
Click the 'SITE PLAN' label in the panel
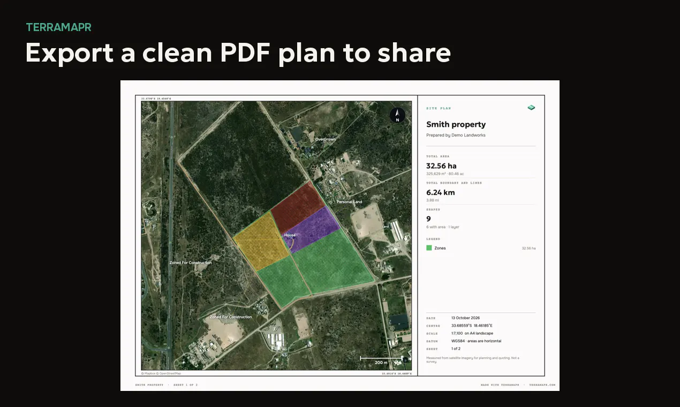pyautogui.click(x=439, y=109)
